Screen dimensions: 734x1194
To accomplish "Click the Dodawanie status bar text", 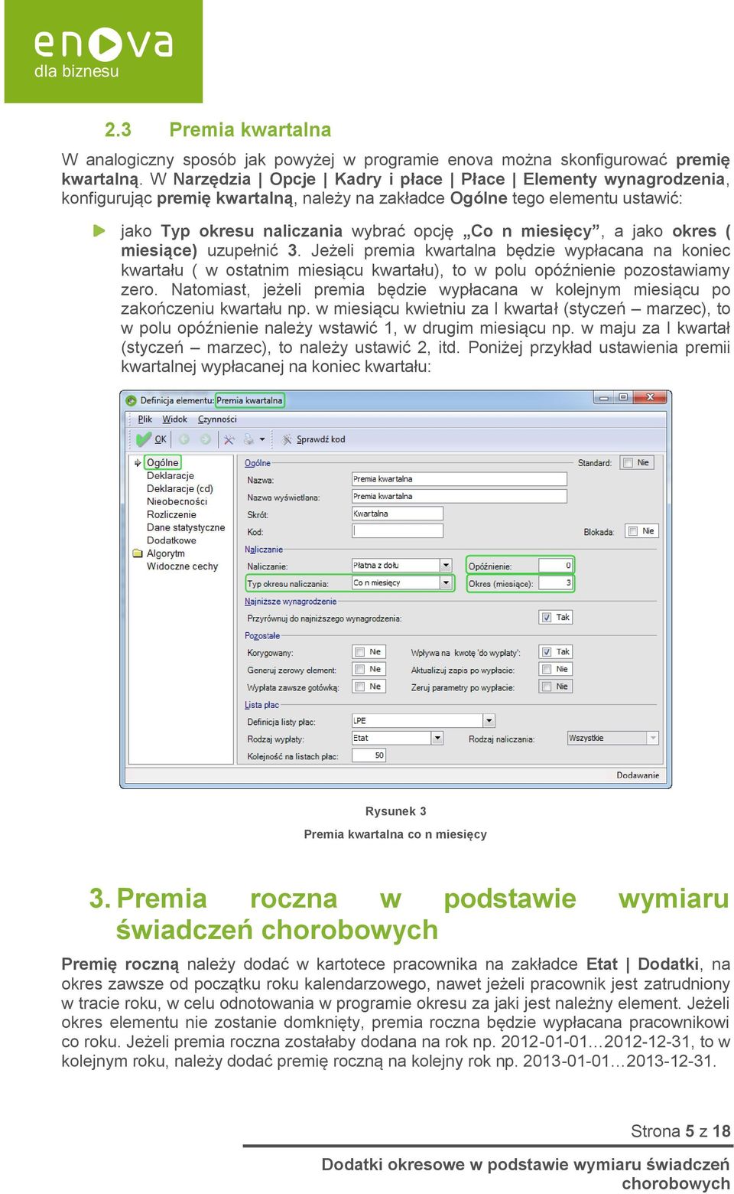I will [x=638, y=775].
